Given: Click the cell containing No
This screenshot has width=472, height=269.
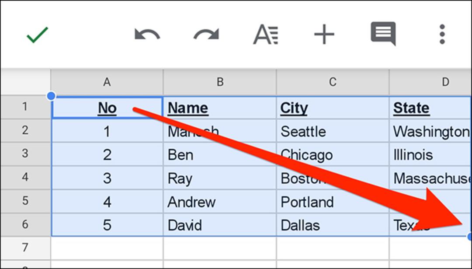Looking at the screenshot, I should tap(107, 108).
